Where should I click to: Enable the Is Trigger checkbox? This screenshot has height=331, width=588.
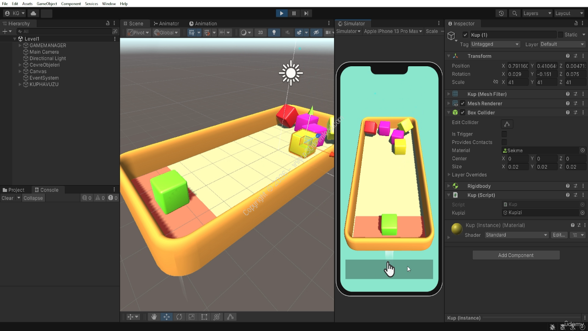[504, 134]
